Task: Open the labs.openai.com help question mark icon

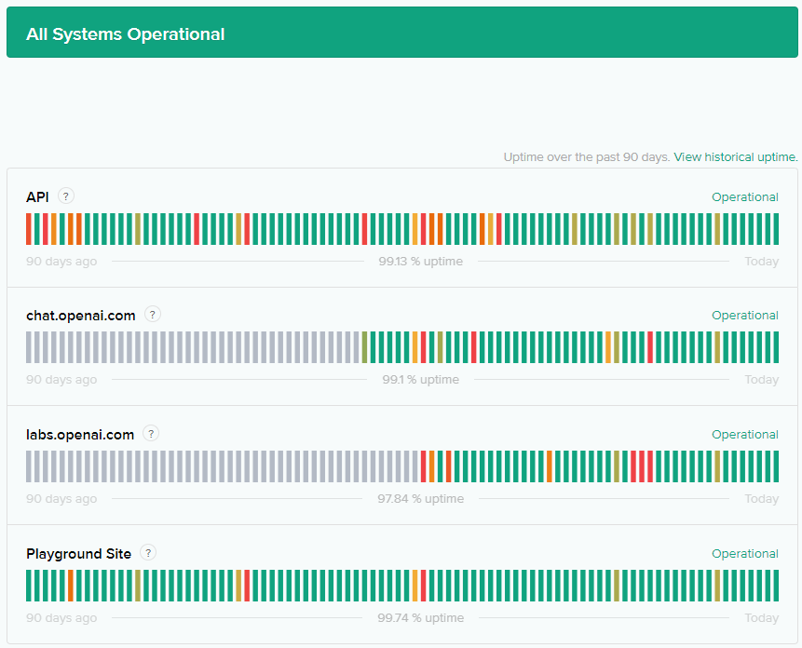Action: coord(150,433)
